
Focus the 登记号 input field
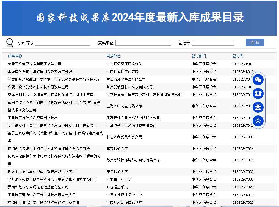point(213,43)
